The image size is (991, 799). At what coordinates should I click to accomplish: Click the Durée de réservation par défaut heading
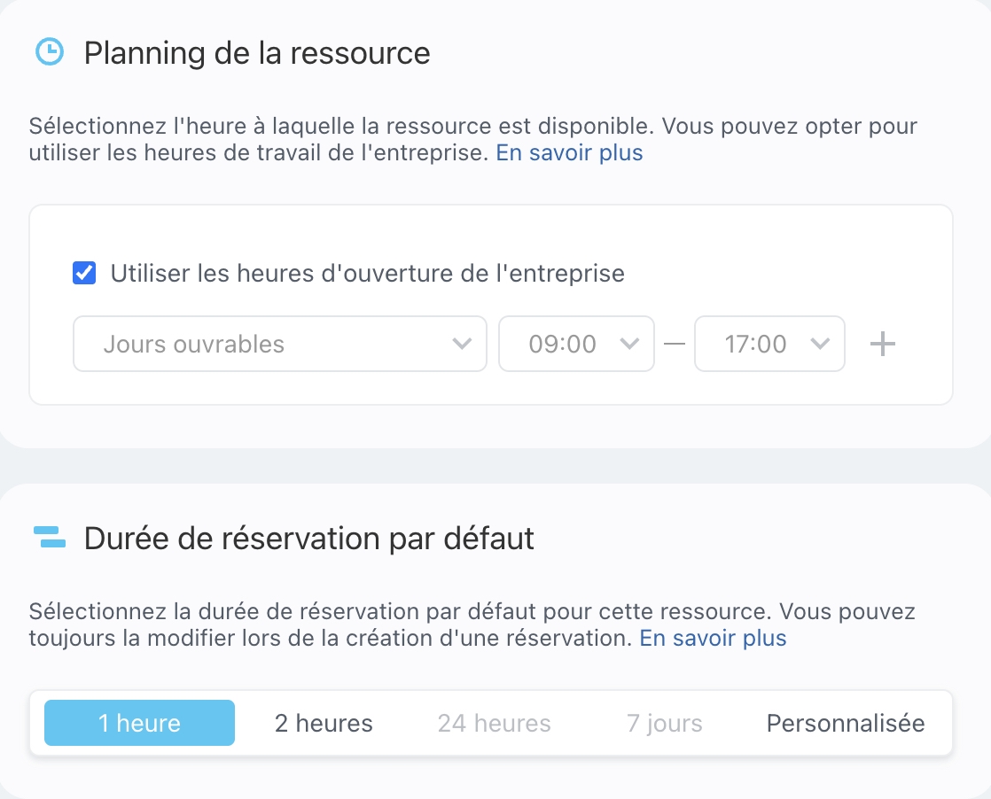pos(309,539)
